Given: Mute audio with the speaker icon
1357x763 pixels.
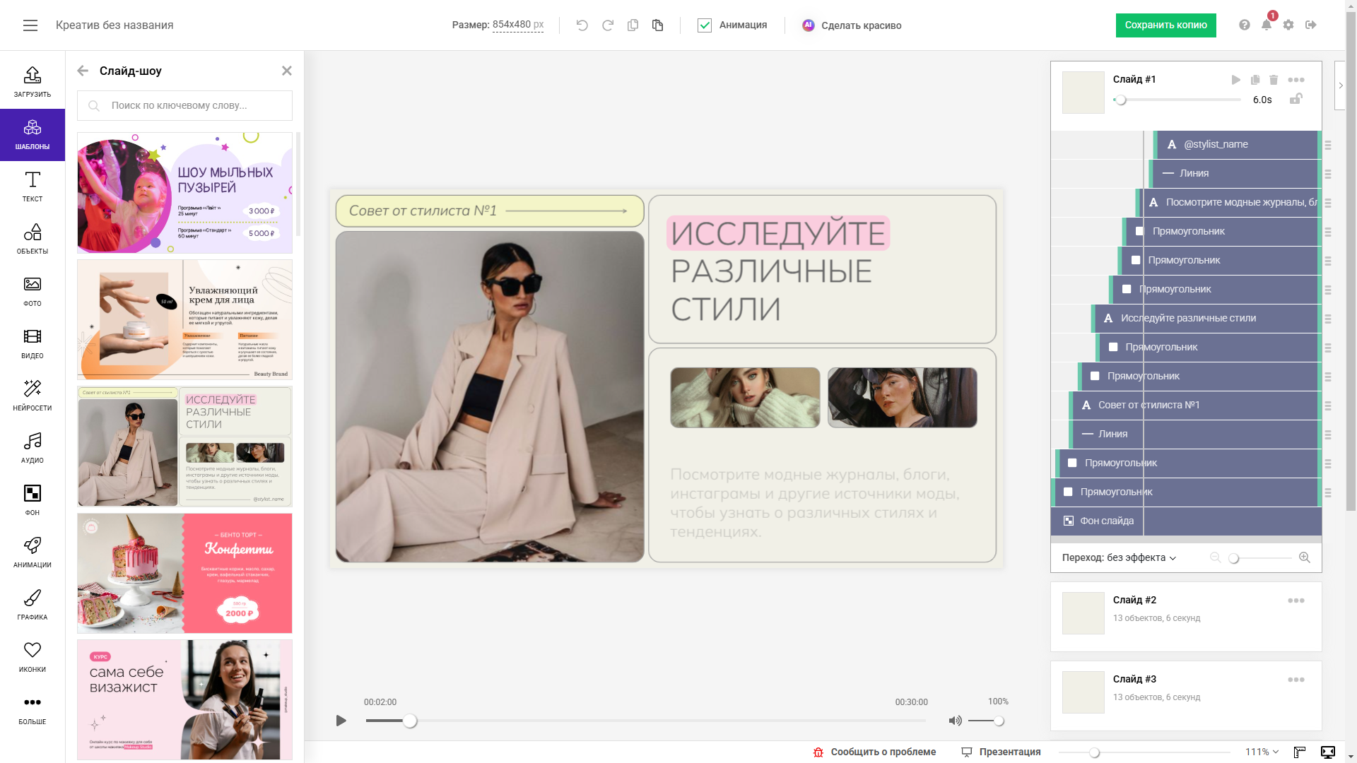Looking at the screenshot, I should pos(955,721).
